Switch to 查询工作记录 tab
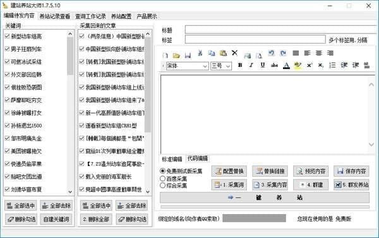Viewport: 379px width, 238px height. click(90, 16)
